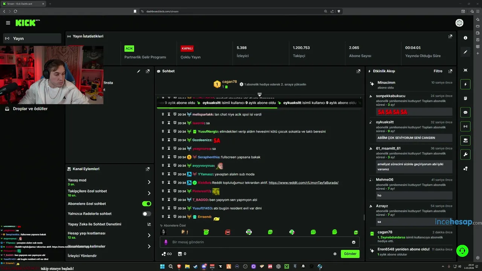Toggle Abonelere özel sohbet switch off

pos(146,204)
